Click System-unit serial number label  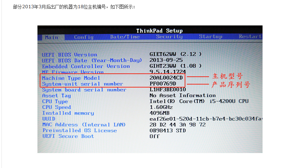[82, 84]
